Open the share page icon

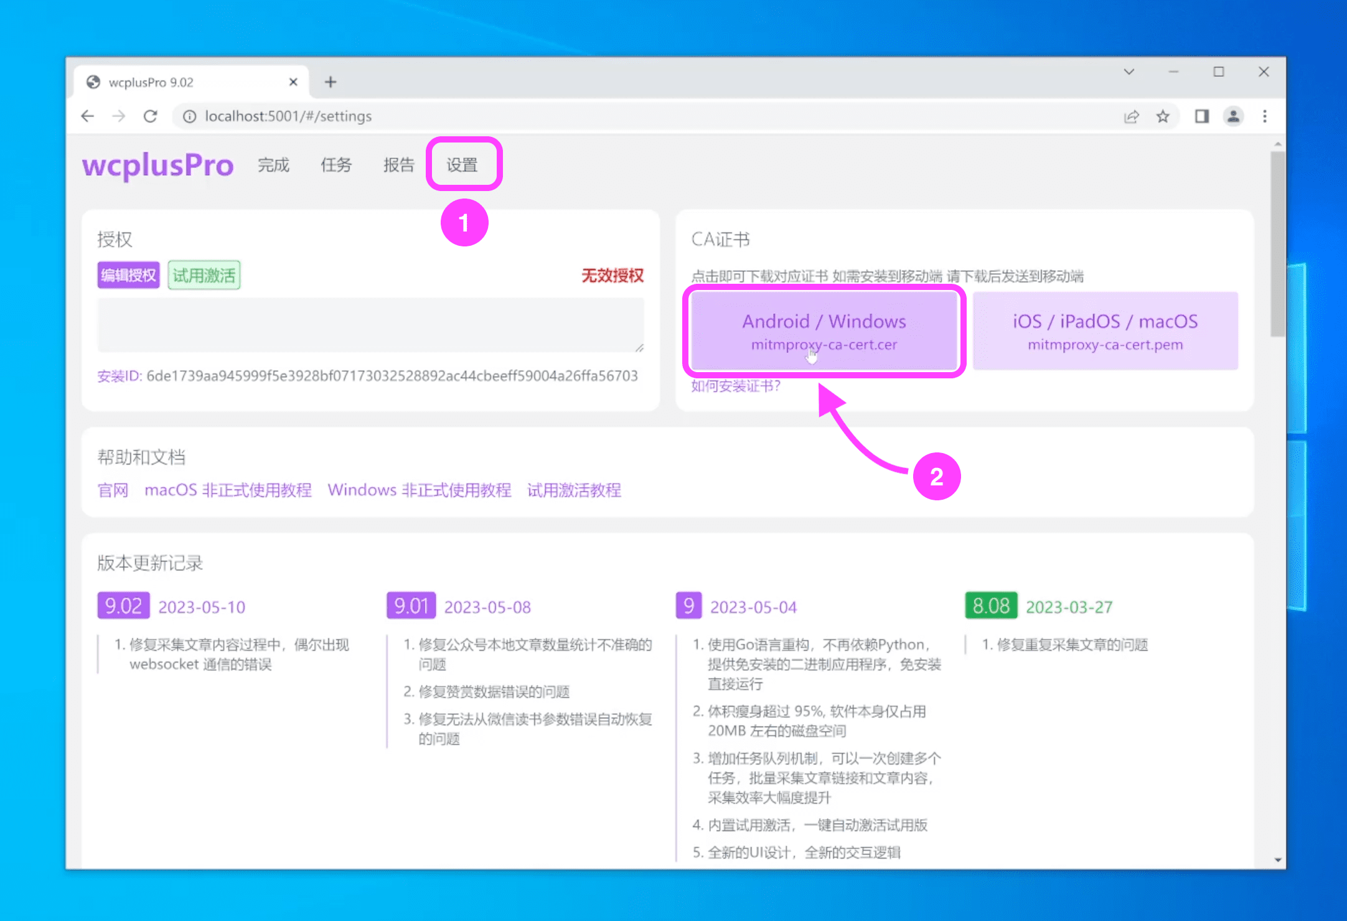[x=1131, y=116]
